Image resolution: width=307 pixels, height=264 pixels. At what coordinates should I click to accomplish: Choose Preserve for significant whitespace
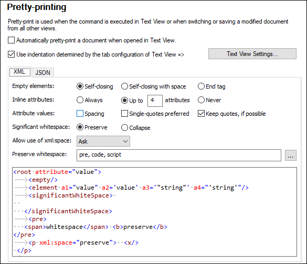80,127
